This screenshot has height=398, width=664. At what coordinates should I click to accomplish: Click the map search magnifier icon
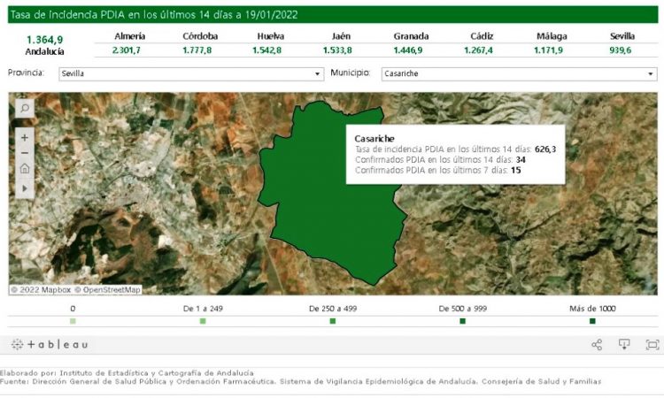pos(24,108)
